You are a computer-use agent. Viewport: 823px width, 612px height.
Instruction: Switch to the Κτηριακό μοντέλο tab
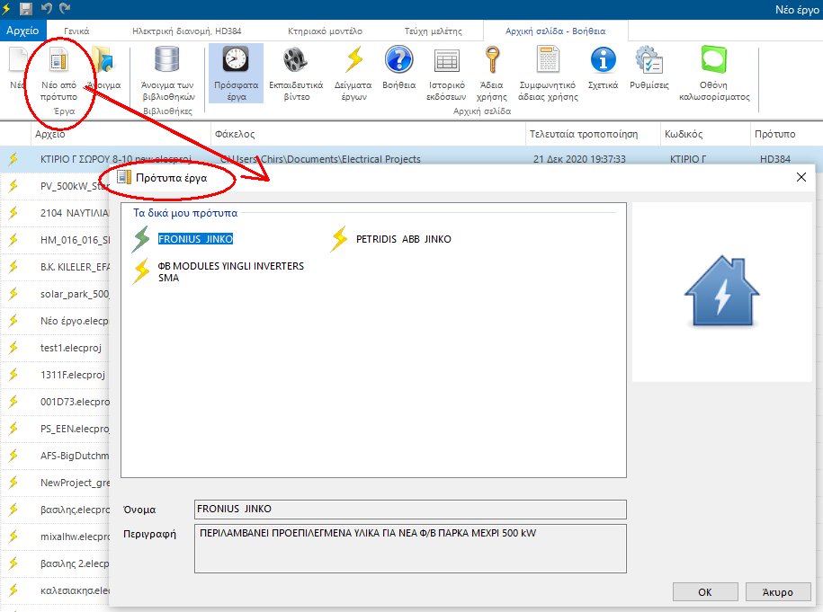point(325,31)
